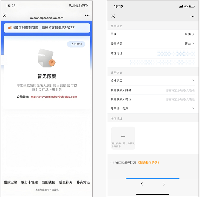200x197 pixels.
Task: Switch to 借款记录 bottom tab
Action: [x=10, y=182]
